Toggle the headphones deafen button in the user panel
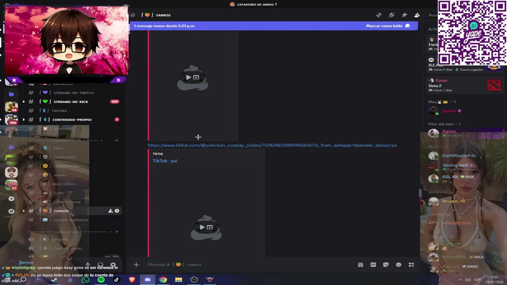Image resolution: width=507 pixels, height=285 pixels. 101,265
